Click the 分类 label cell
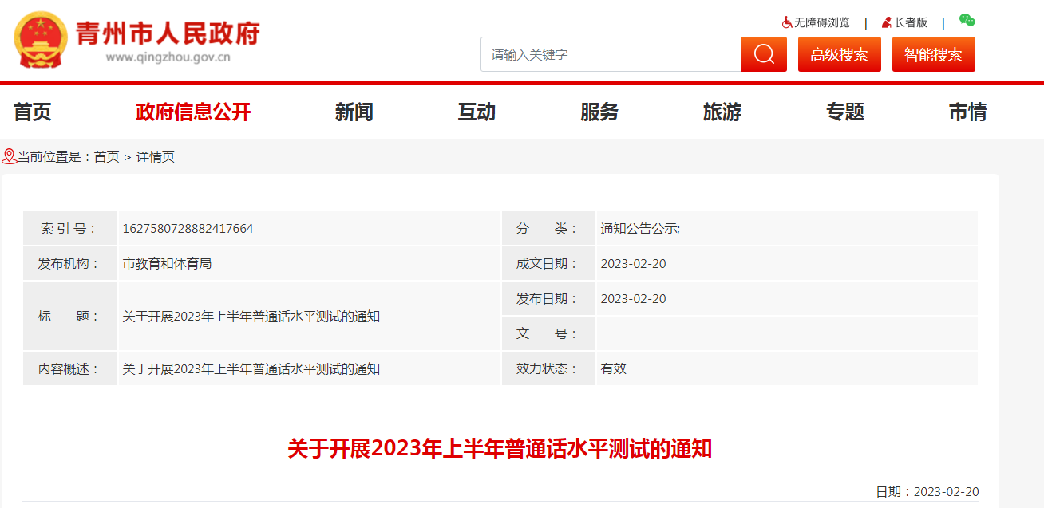Screen dimensions: 1044x508 548,228
